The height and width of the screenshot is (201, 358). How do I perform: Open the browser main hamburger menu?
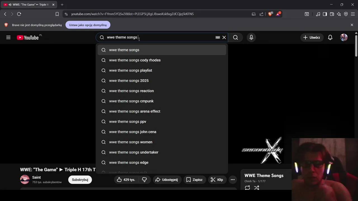pyautogui.click(x=353, y=14)
